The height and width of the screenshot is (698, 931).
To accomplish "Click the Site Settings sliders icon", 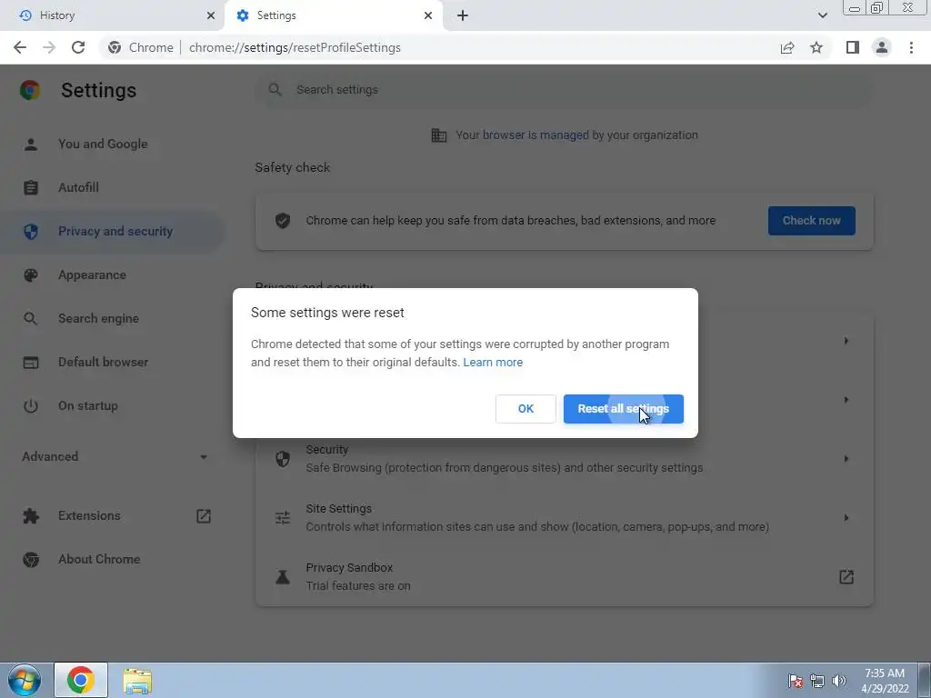I will tap(283, 517).
